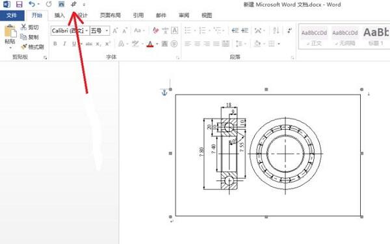Screen dimensions: 390x244
Task: Click the 复制 button
Action: pyautogui.click(x=30, y=37)
